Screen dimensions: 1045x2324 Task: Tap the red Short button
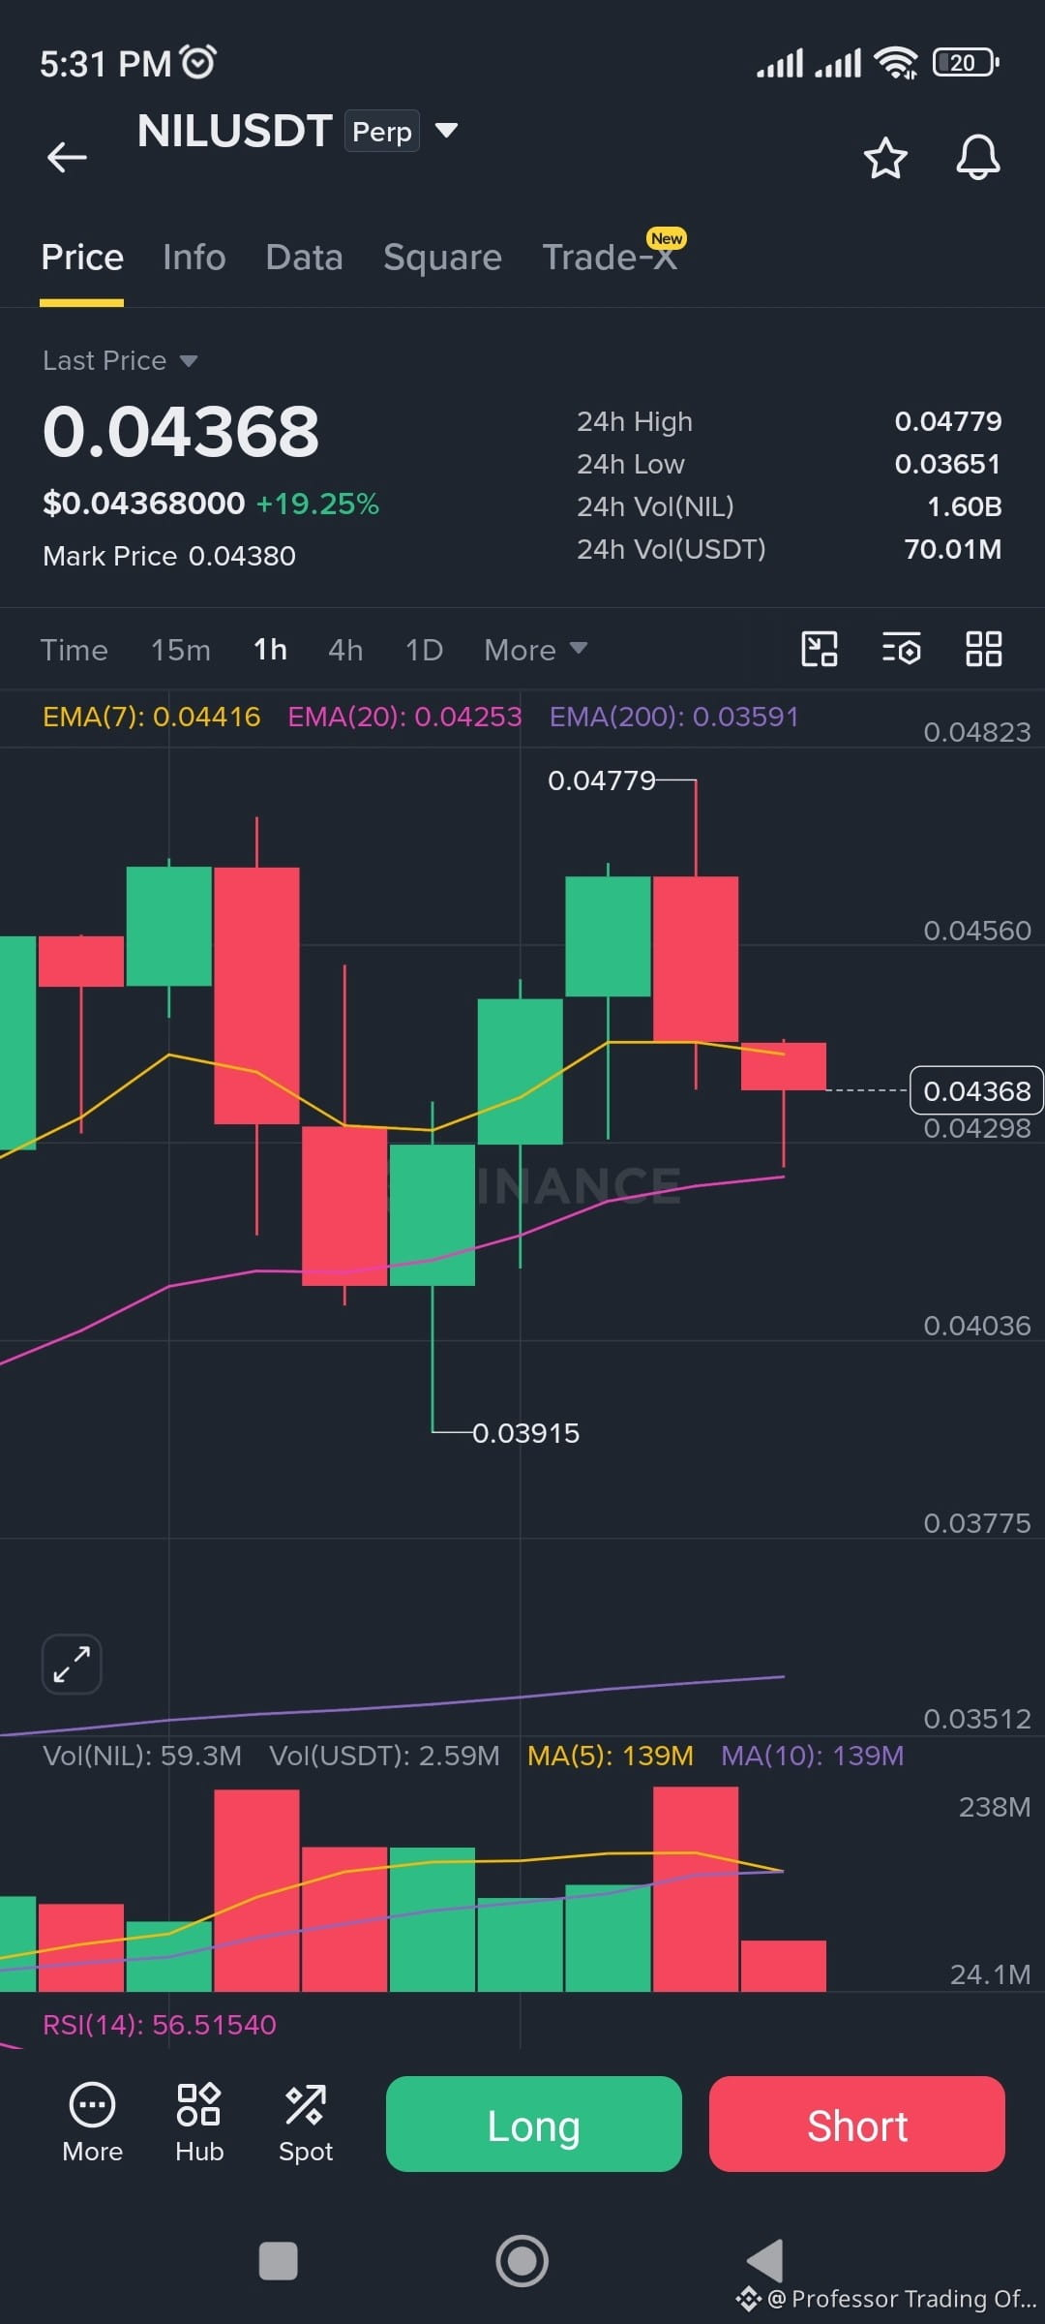click(857, 2125)
